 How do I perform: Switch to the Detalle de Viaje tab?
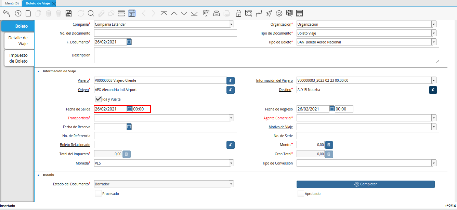[x=19, y=41]
